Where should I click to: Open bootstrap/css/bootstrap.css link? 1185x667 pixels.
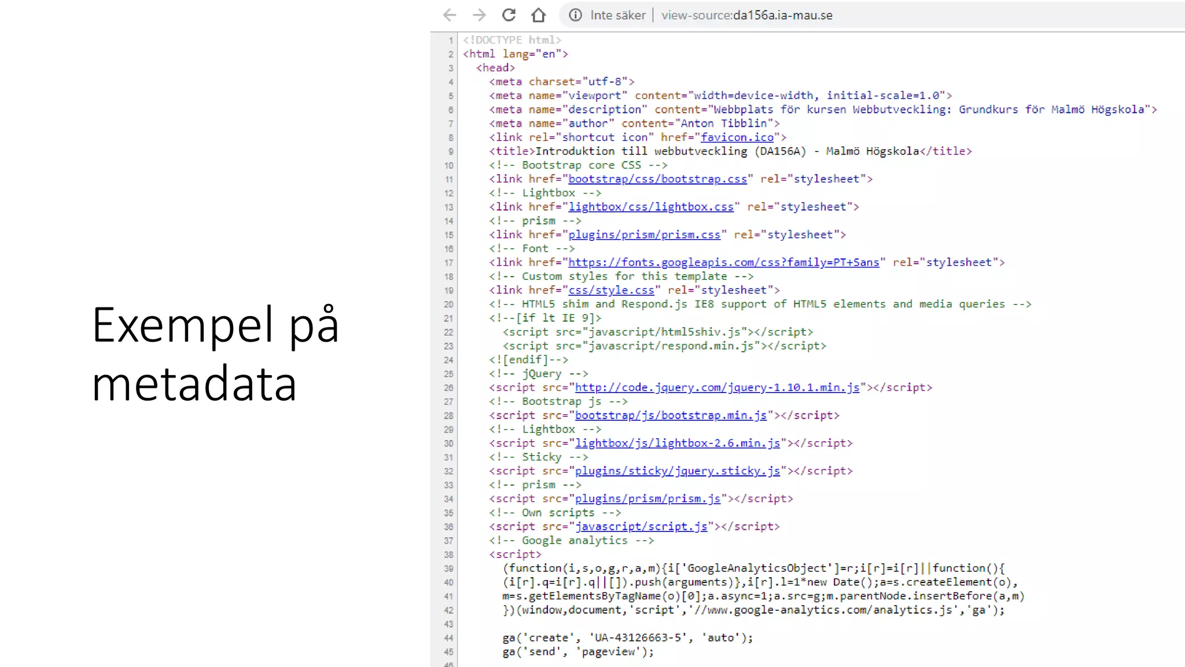coord(657,179)
